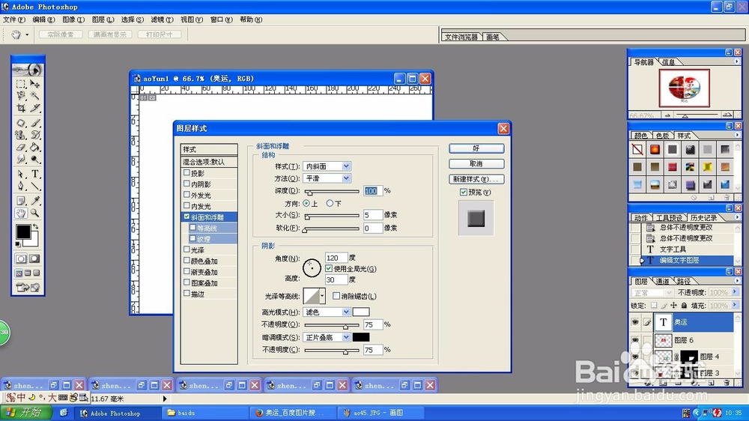The height and width of the screenshot is (421, 749).
Task: Select the Crop tool
Action: coord(21,108)
